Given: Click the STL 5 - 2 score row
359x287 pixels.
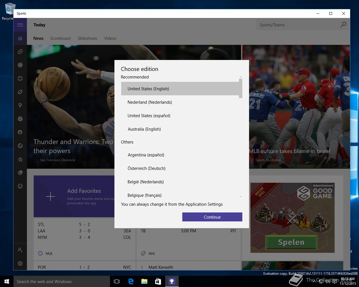Looking at the screenshot, I should coord(85,224).
